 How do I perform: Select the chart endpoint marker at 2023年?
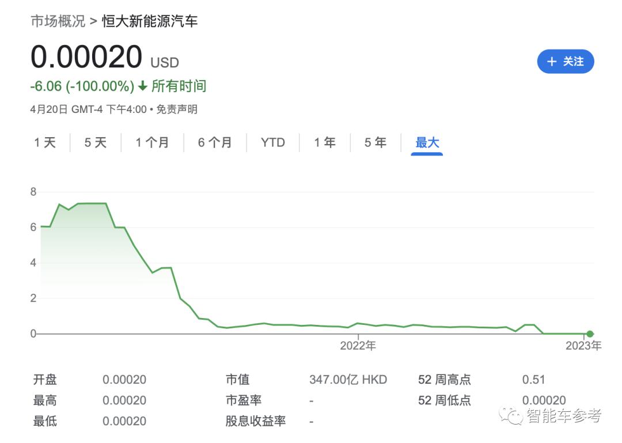point(589,333)
